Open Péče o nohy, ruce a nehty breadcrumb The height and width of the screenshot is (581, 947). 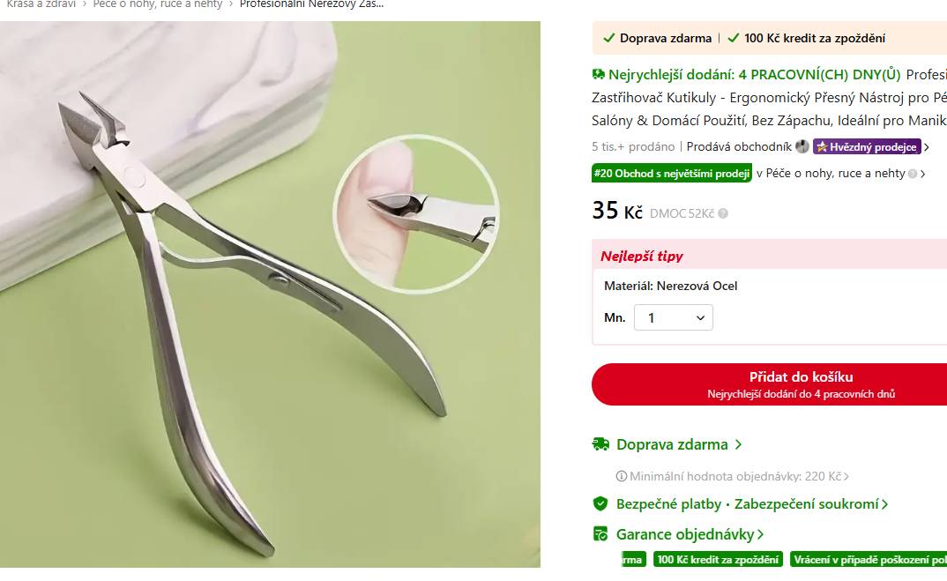pos(158,4)
